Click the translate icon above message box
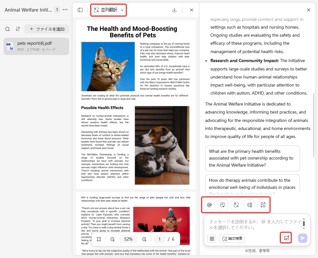The image size is (318, 258). coord(236,205)
